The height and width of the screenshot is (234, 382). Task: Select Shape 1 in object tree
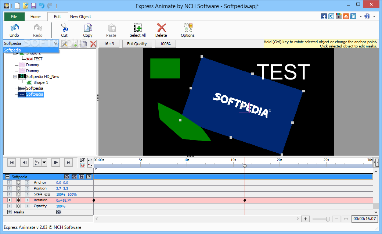(x=41, y=82)
